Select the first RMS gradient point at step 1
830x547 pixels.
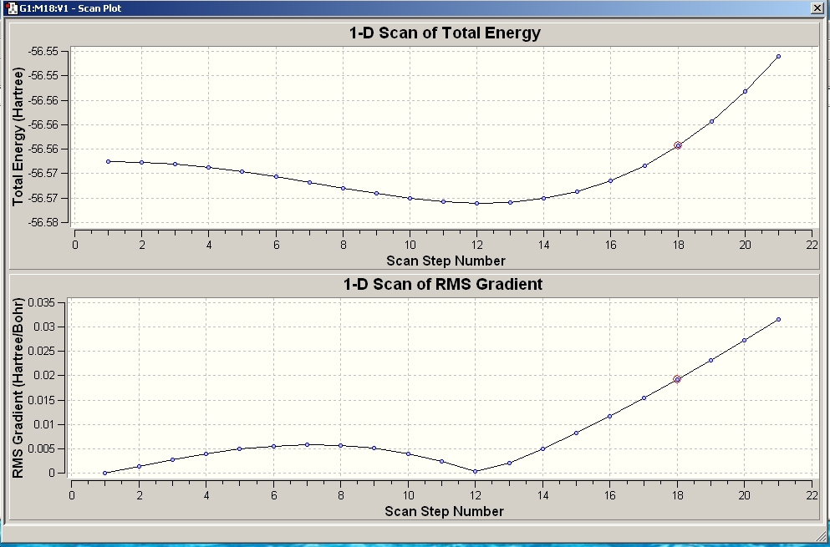(104, 473)
